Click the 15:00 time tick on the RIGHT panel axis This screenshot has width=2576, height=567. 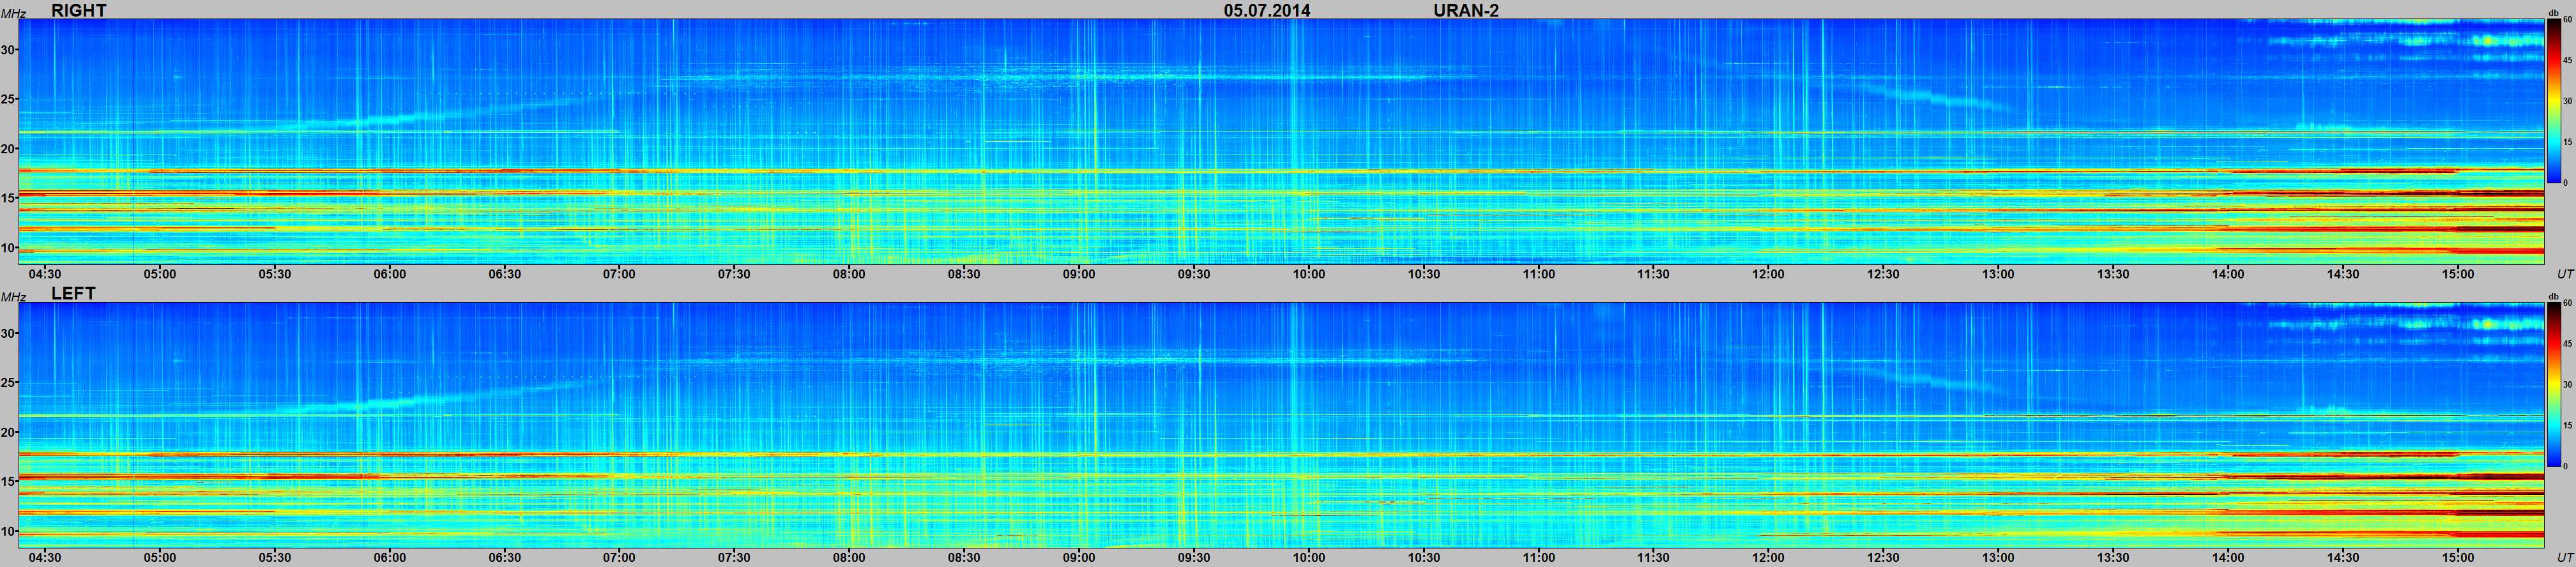coord(2458,274)
